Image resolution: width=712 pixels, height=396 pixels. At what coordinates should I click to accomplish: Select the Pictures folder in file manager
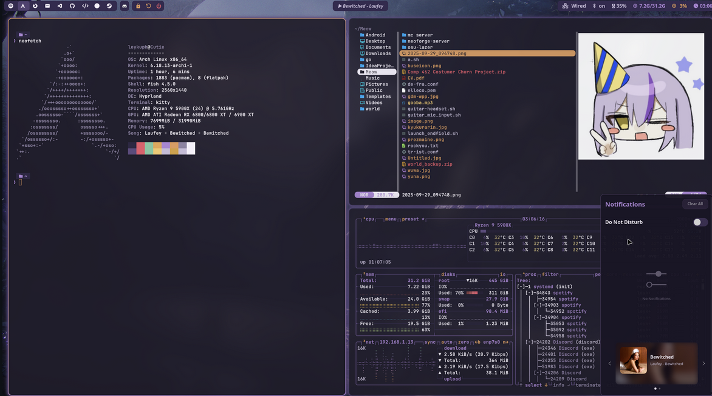[374, 84]
